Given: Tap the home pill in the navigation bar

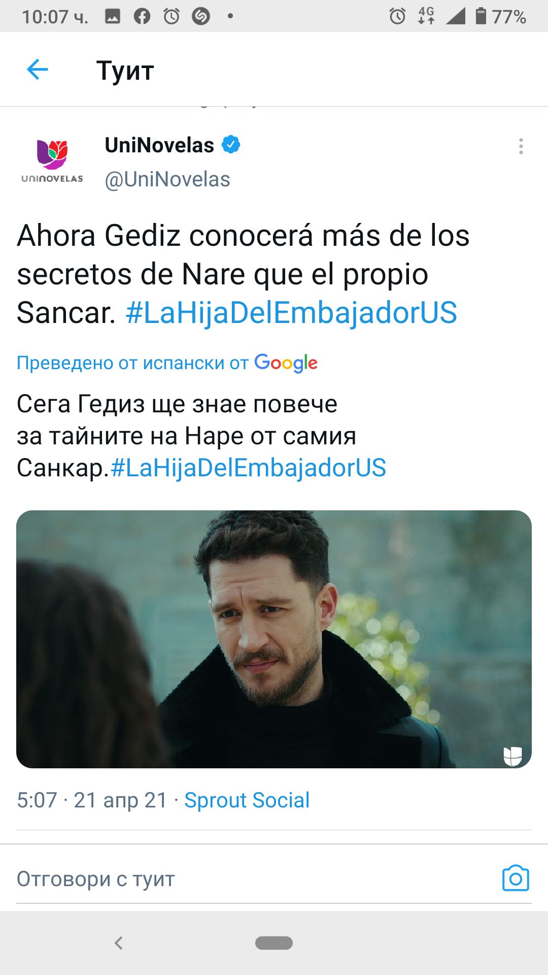Looking at the screenshot, I should click(274, 943).
